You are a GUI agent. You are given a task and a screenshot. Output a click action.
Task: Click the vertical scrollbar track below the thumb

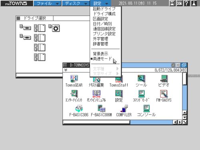point(185,98)
